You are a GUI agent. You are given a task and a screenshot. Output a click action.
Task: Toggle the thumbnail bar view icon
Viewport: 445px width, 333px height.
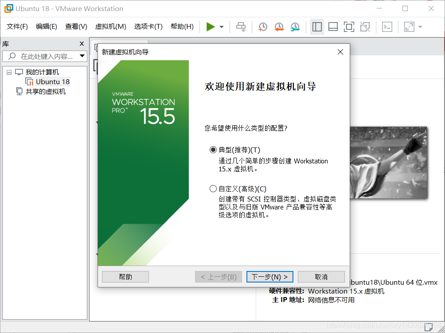coord(333,27)
